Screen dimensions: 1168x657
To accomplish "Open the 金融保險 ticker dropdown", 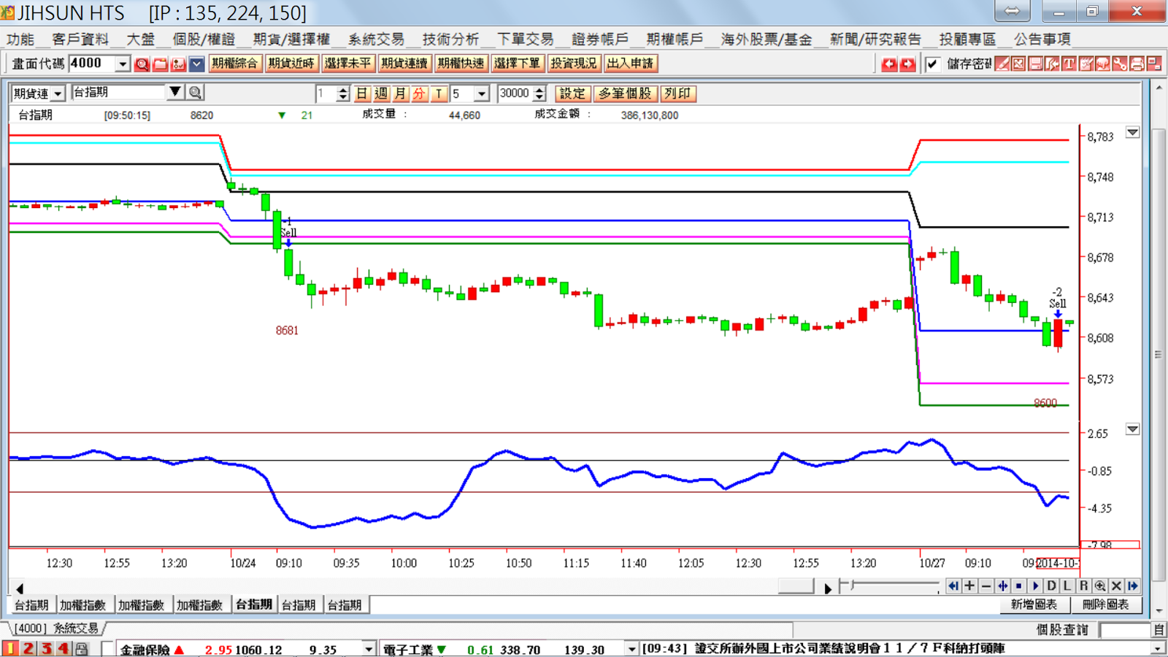I will pos(369,649).
